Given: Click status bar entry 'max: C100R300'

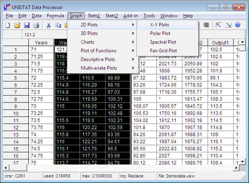Looking at the screenshot, I should coord(99,176).
